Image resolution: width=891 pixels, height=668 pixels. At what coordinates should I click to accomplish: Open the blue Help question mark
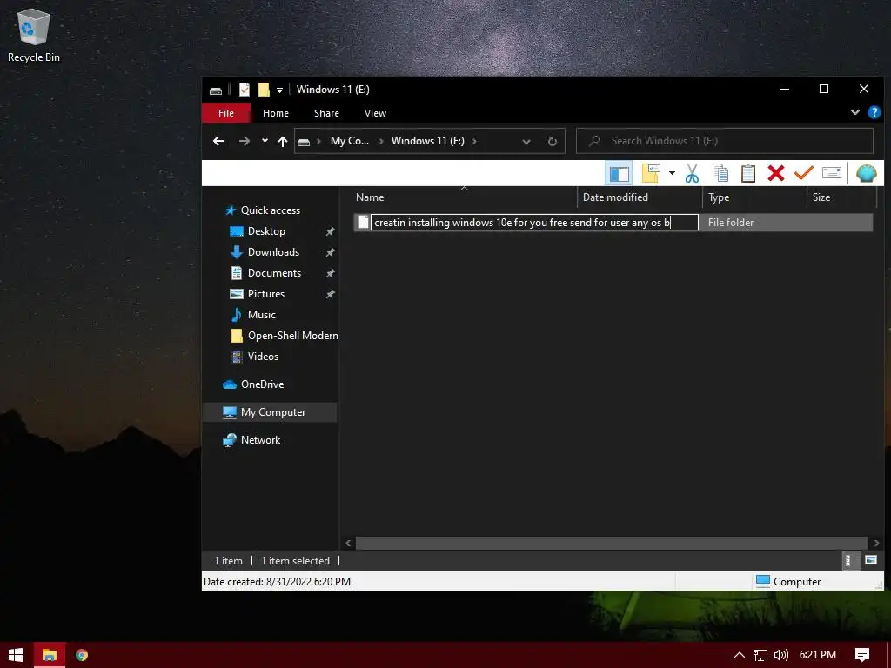pos(874,112)
